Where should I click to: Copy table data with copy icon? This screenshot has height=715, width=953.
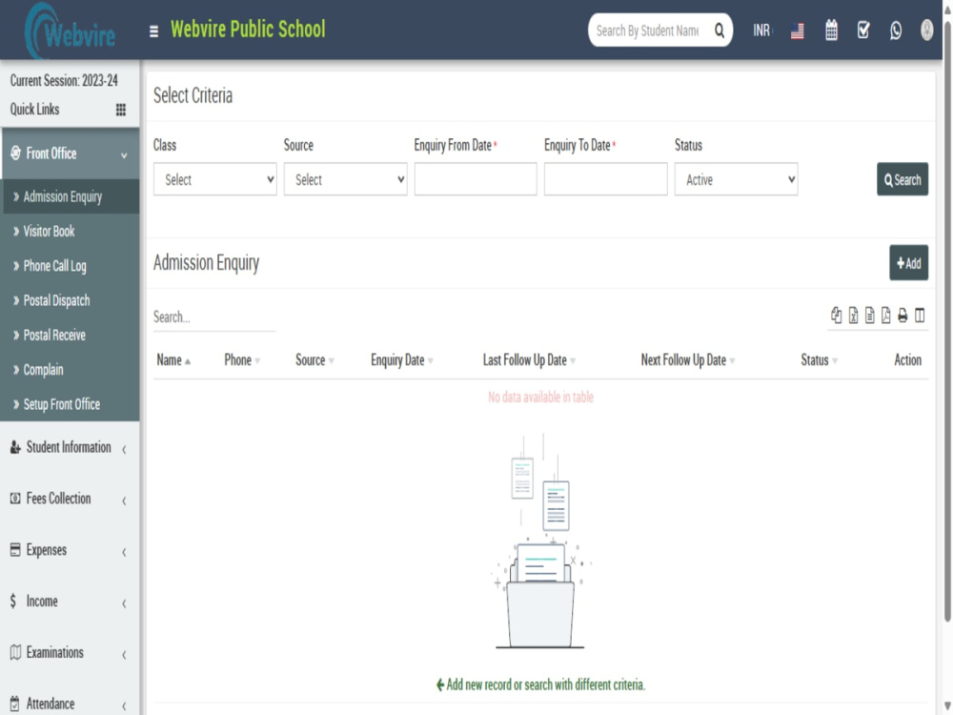837,315
